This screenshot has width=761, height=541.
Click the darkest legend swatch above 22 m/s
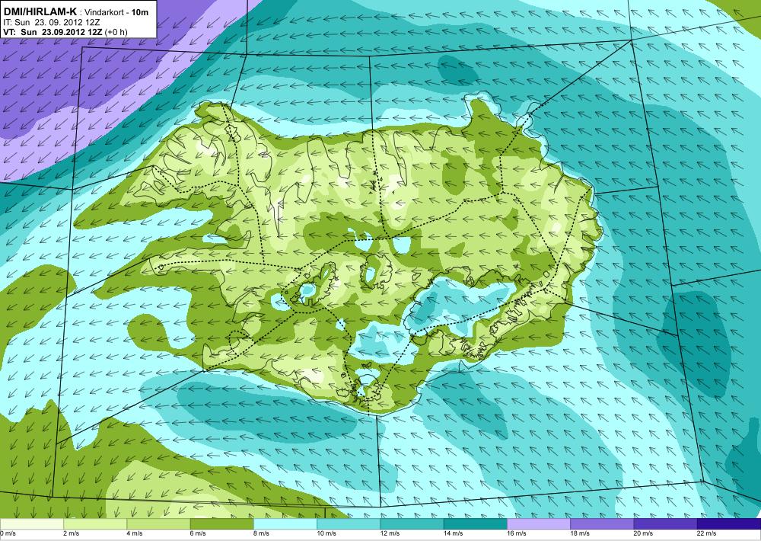[729, 524]
